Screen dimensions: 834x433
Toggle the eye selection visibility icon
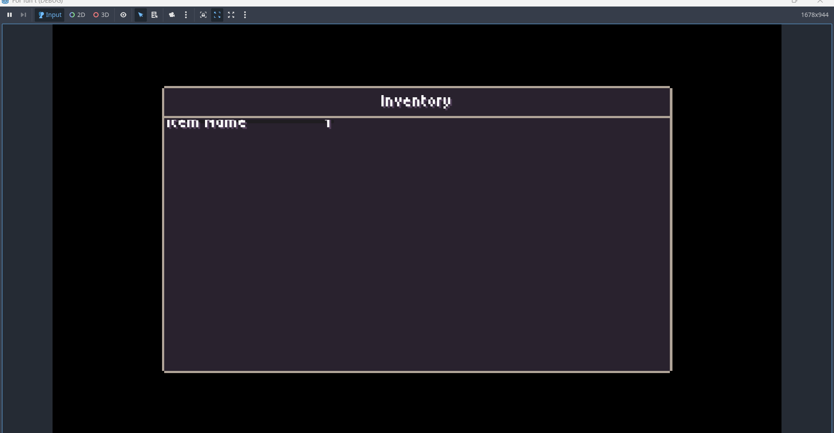click(123, 15)
